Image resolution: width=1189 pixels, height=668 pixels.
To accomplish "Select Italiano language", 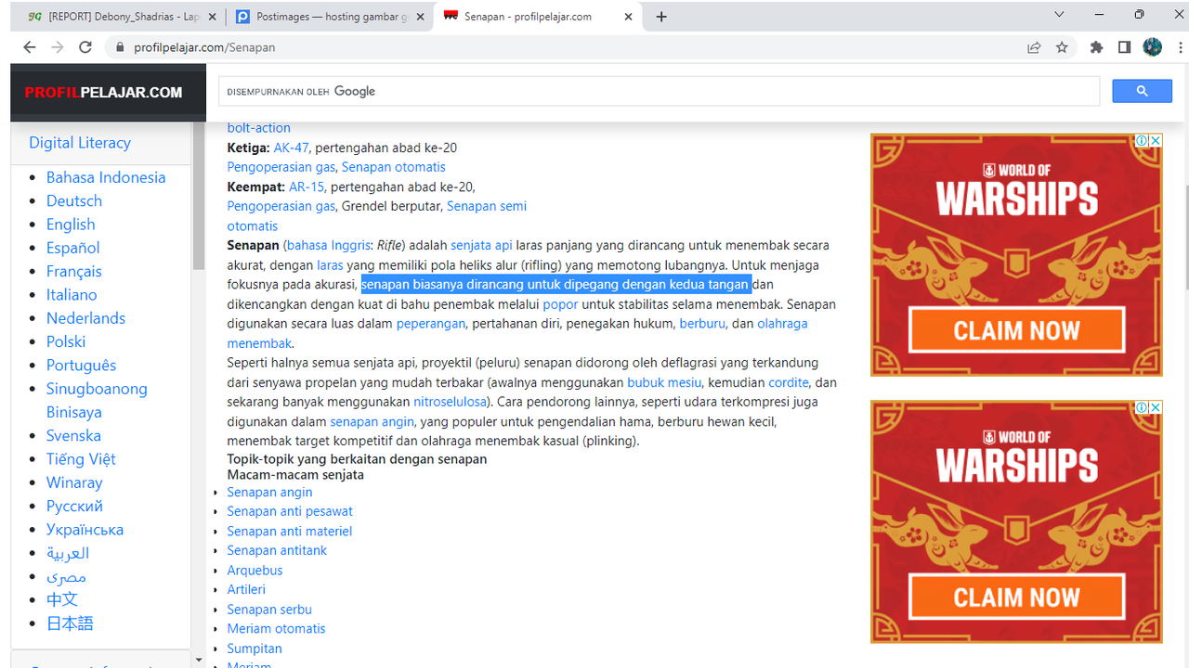I will pyautogui.click(x=72, y=294).
